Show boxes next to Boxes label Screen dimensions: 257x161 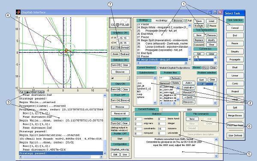tap(205, 68)
